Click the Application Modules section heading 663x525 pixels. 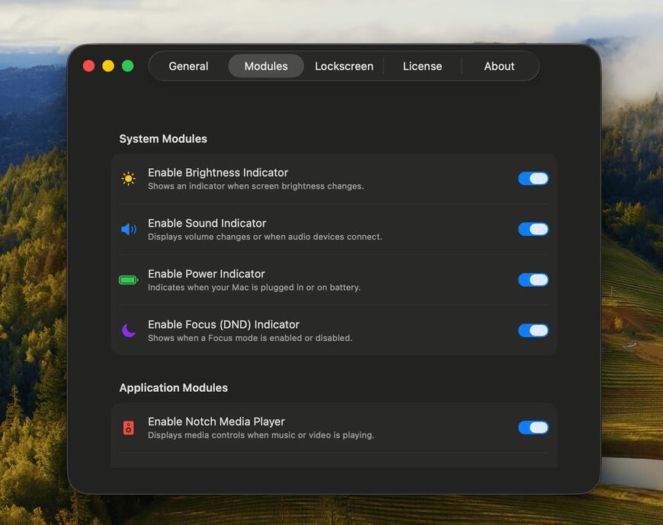pos(173,388)
